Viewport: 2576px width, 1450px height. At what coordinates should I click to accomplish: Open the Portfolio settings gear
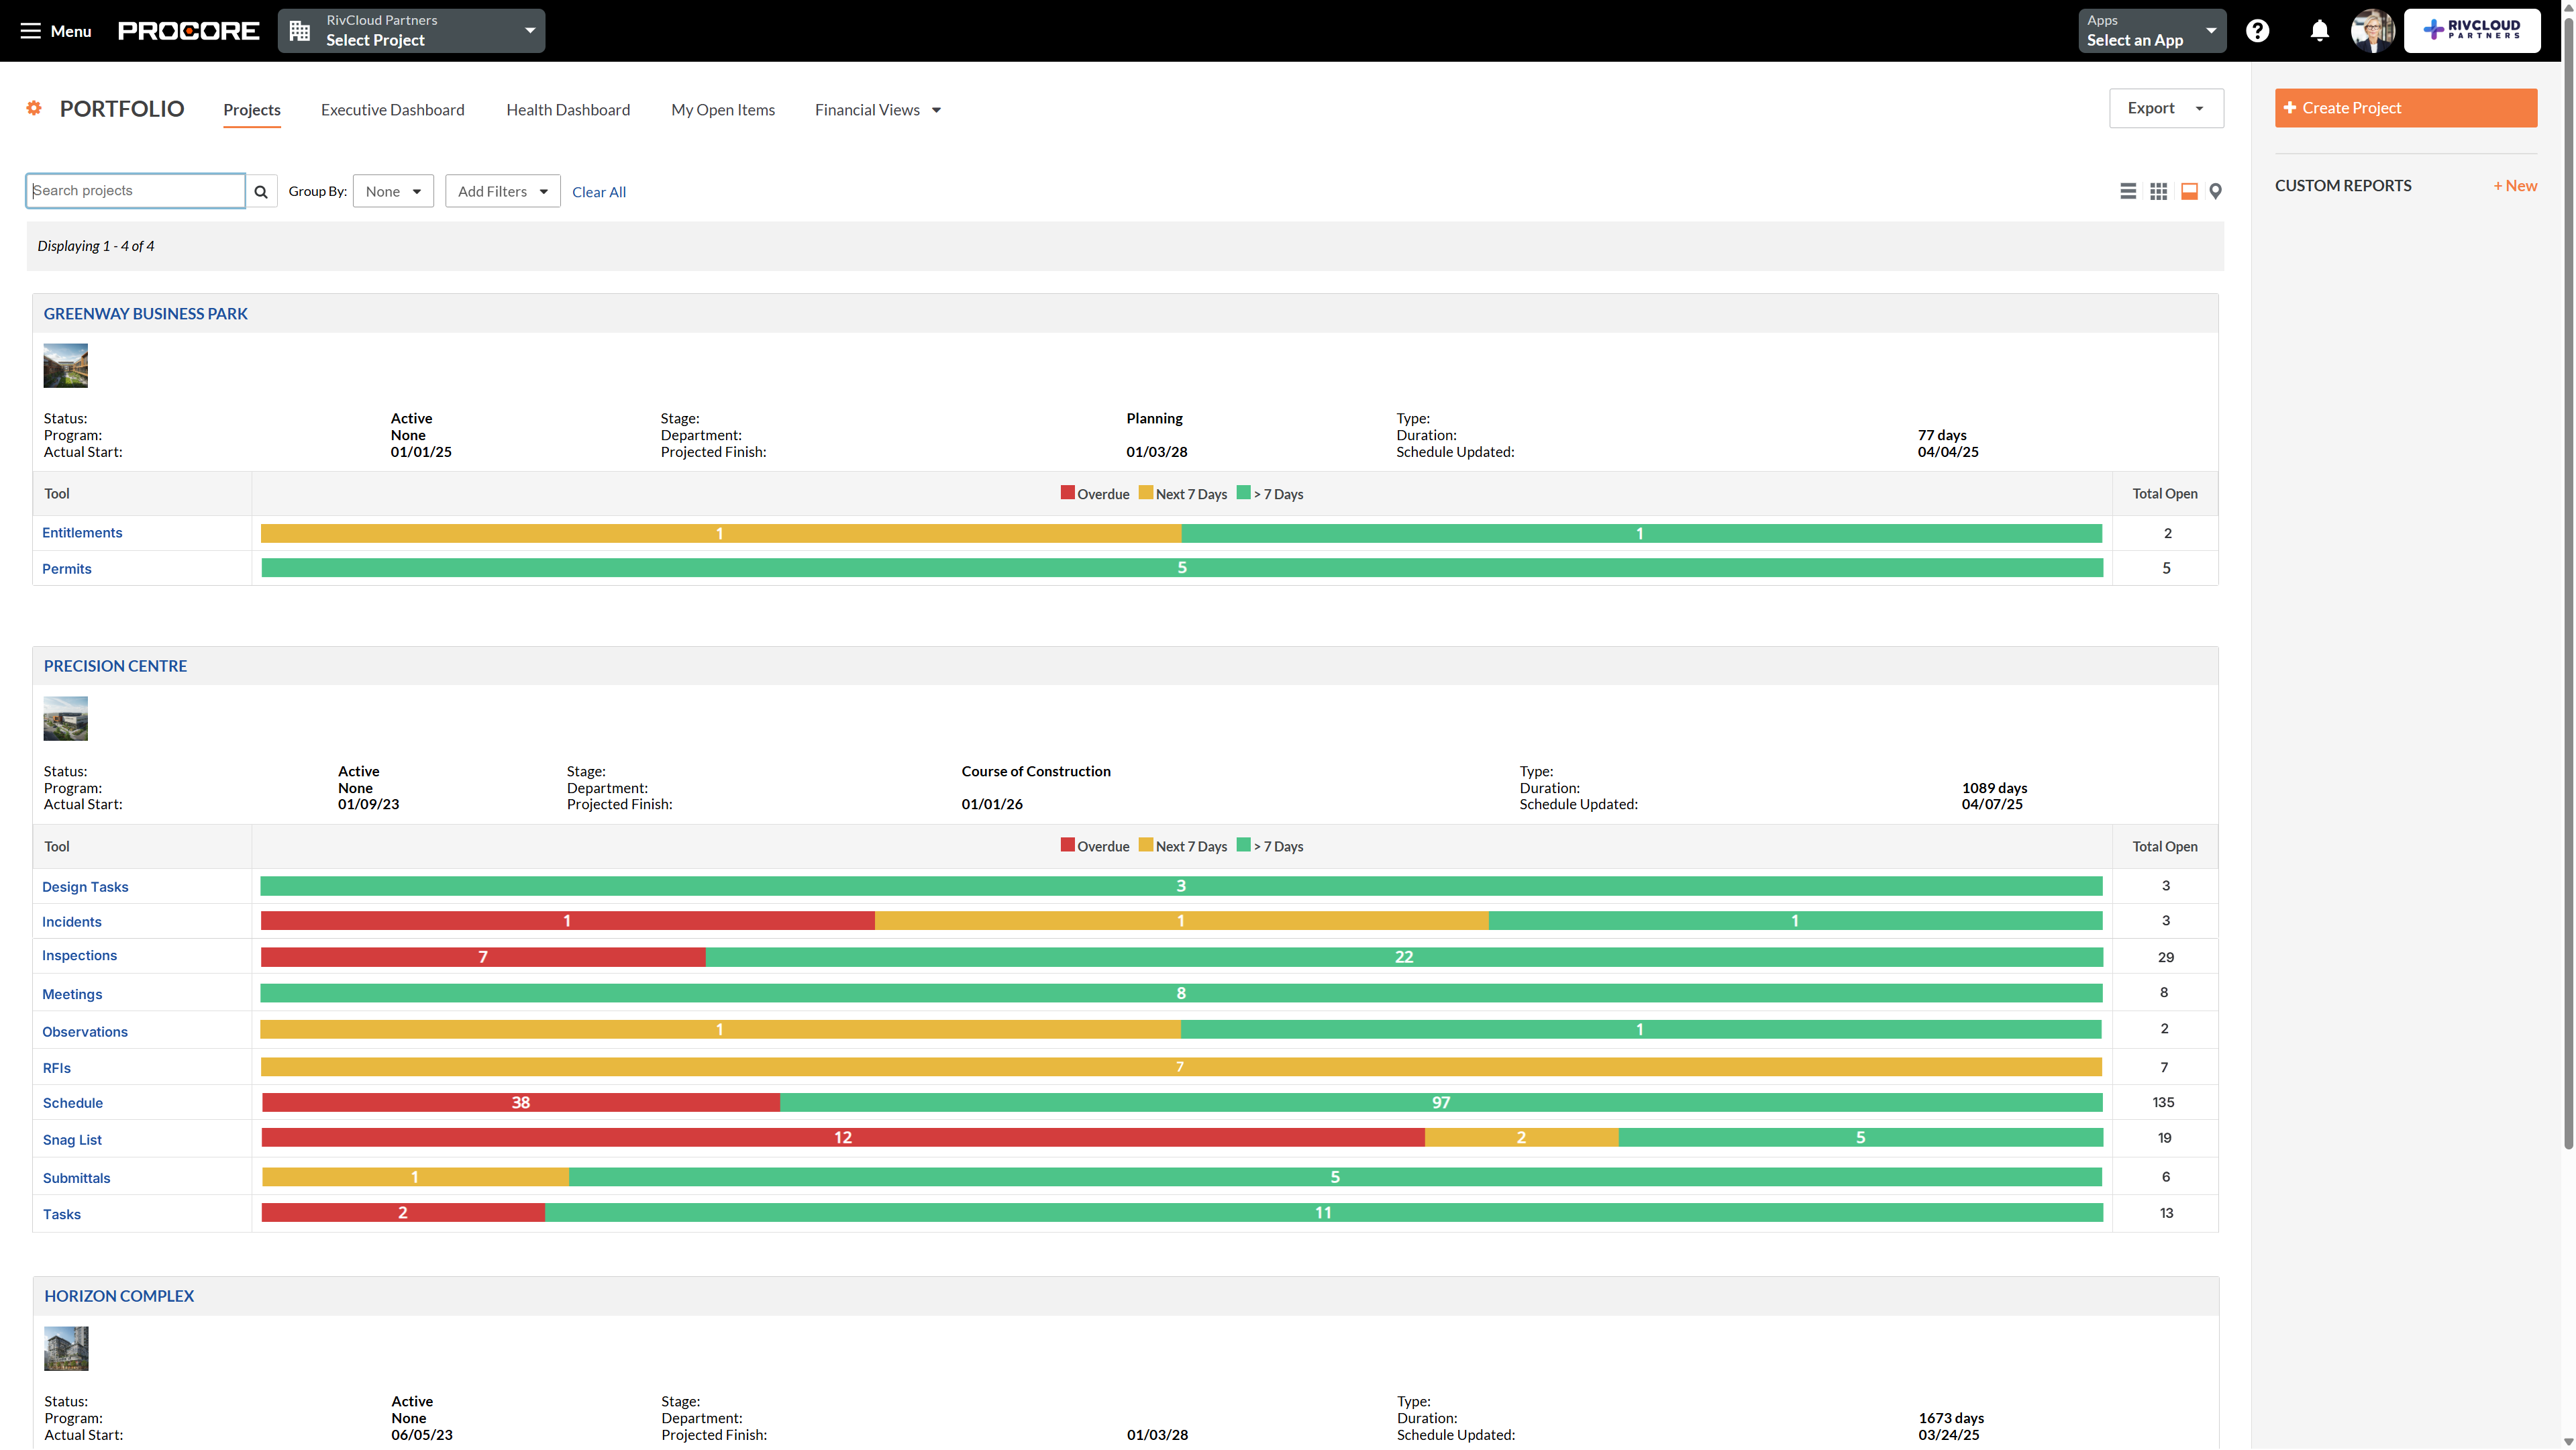(33, 108)
